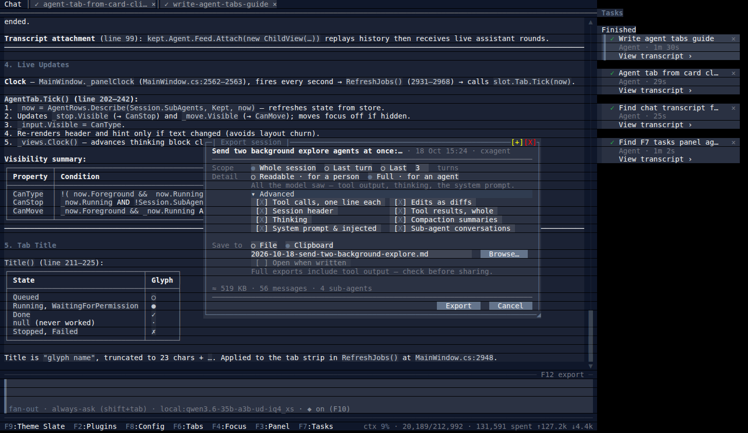This screenshot has height=433, width=748.
Task: Toggle Tool calls, one line each checkbox
Action: point(318,202)
